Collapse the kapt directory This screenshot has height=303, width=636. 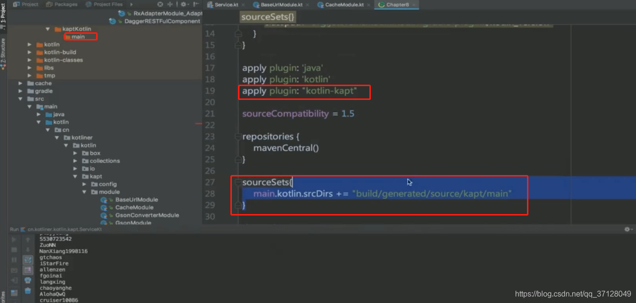coord(75,176)
